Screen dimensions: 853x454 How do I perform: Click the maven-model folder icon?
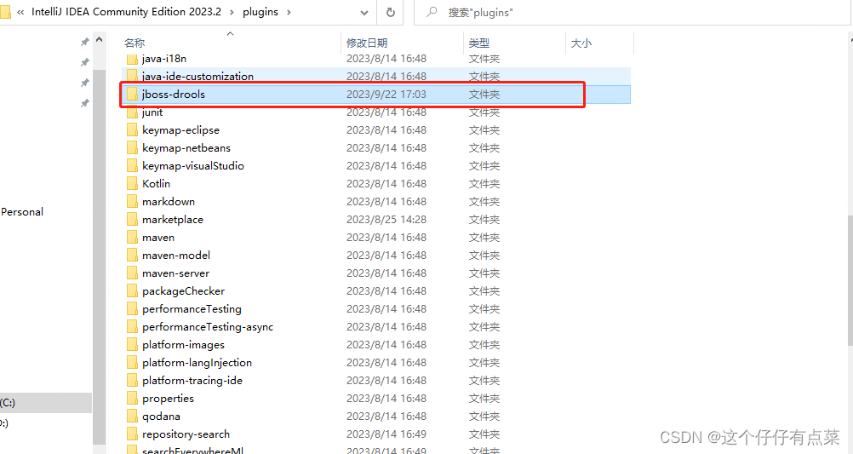coord(132,256)
